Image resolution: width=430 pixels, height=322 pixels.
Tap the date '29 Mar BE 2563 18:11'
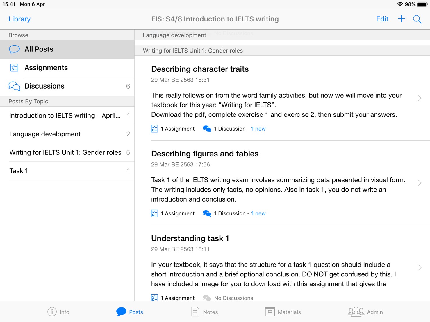(180, 249)
